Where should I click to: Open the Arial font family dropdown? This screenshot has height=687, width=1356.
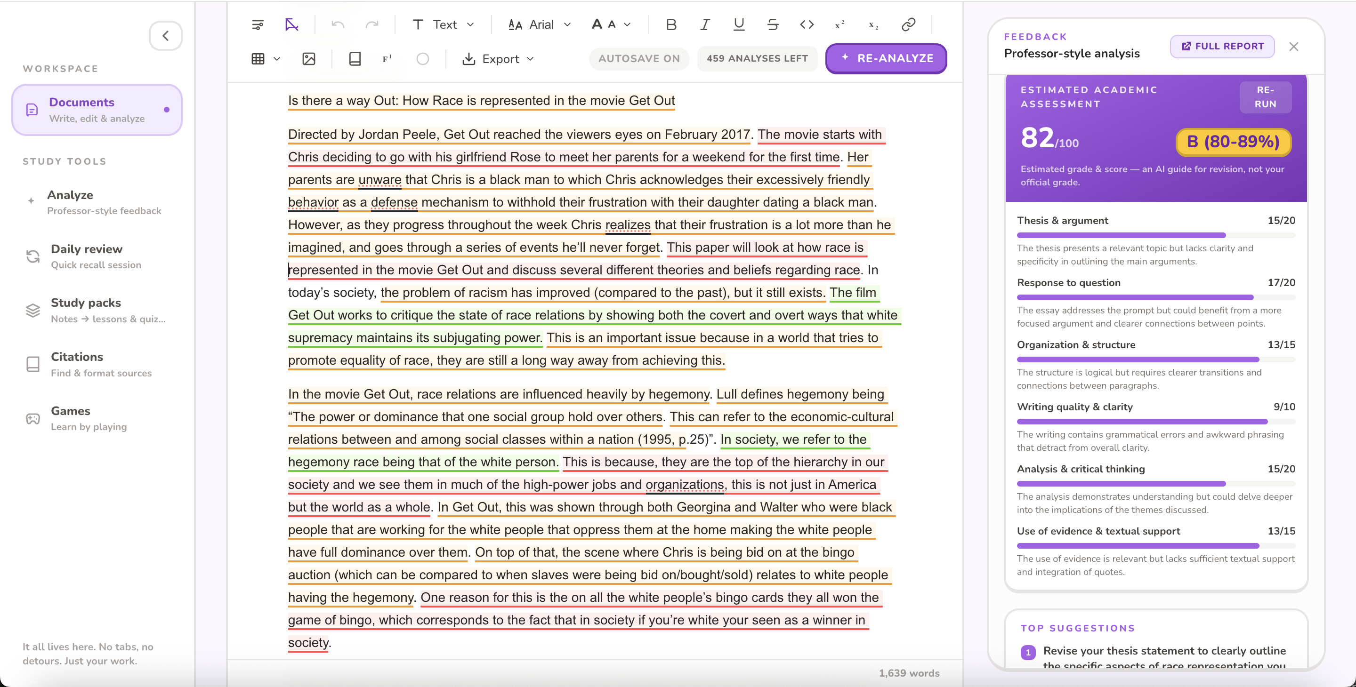(540, 25)
